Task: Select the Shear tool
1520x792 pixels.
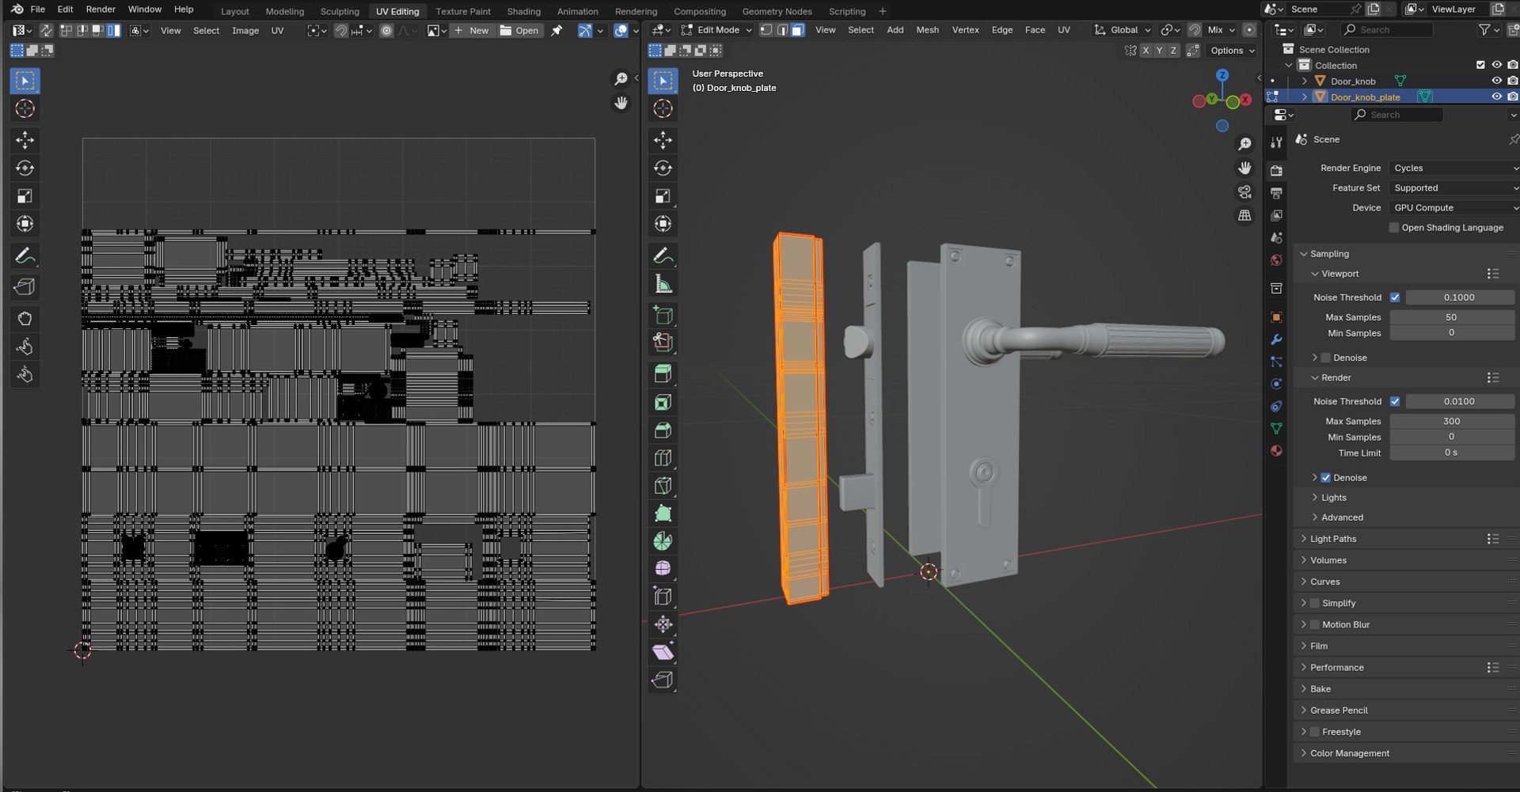Action: click(663, 652)
